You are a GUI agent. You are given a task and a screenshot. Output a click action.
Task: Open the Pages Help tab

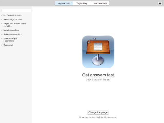pos(82,3)
